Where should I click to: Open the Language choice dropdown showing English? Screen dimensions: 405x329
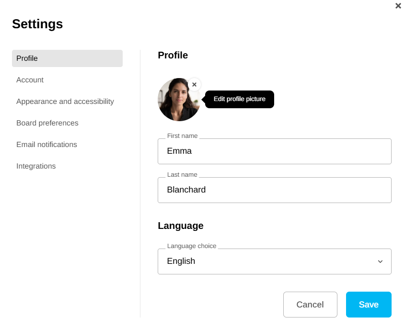coord(268,261)
